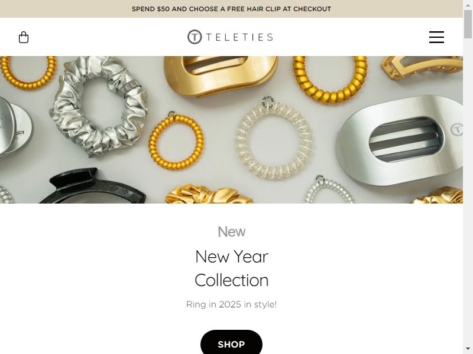
Task: Click the black SHOP button
Action: tap(231, 343)
